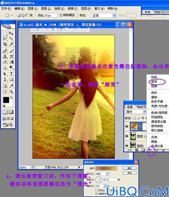This screenshot has width=169, height=197.
Task: Select the Type tool
Action: (x=11, y=74)
